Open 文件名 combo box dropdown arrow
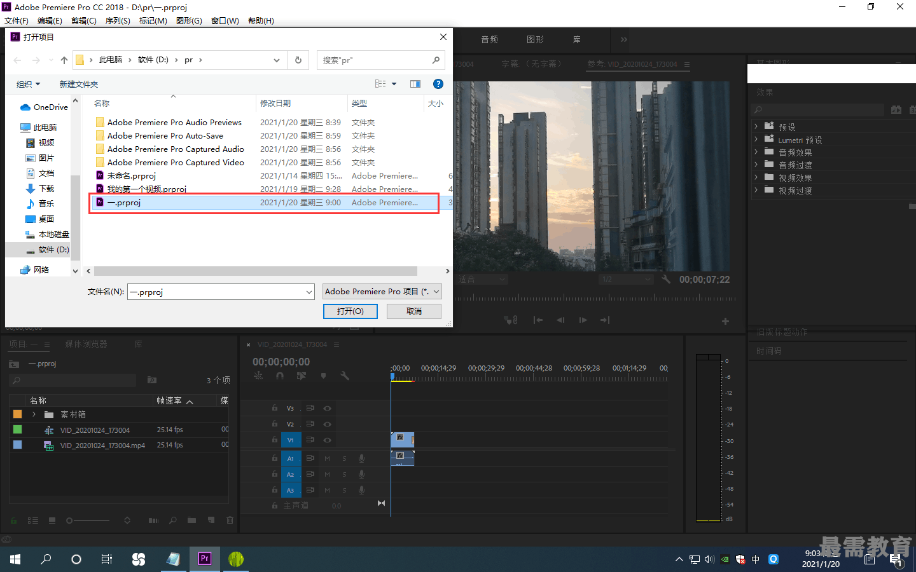Screen dimensions: 916x572 [x=309, y=292]
